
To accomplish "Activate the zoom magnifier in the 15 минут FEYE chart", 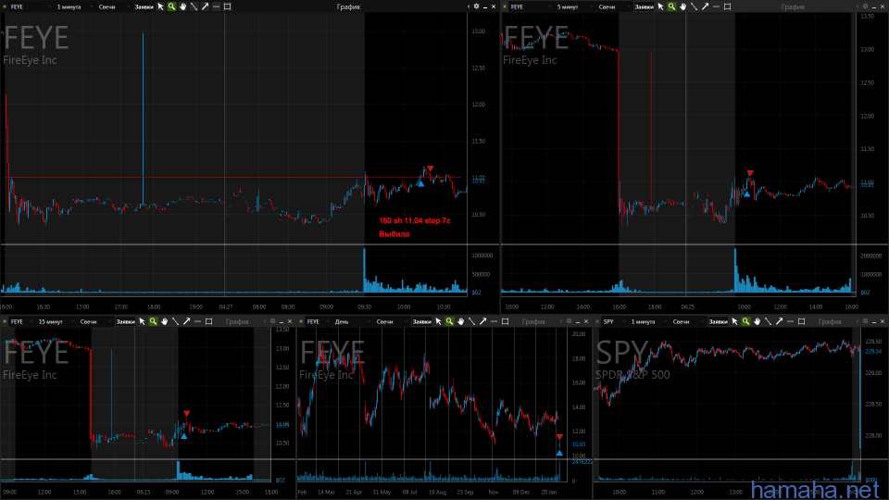I will pos(153,321).
